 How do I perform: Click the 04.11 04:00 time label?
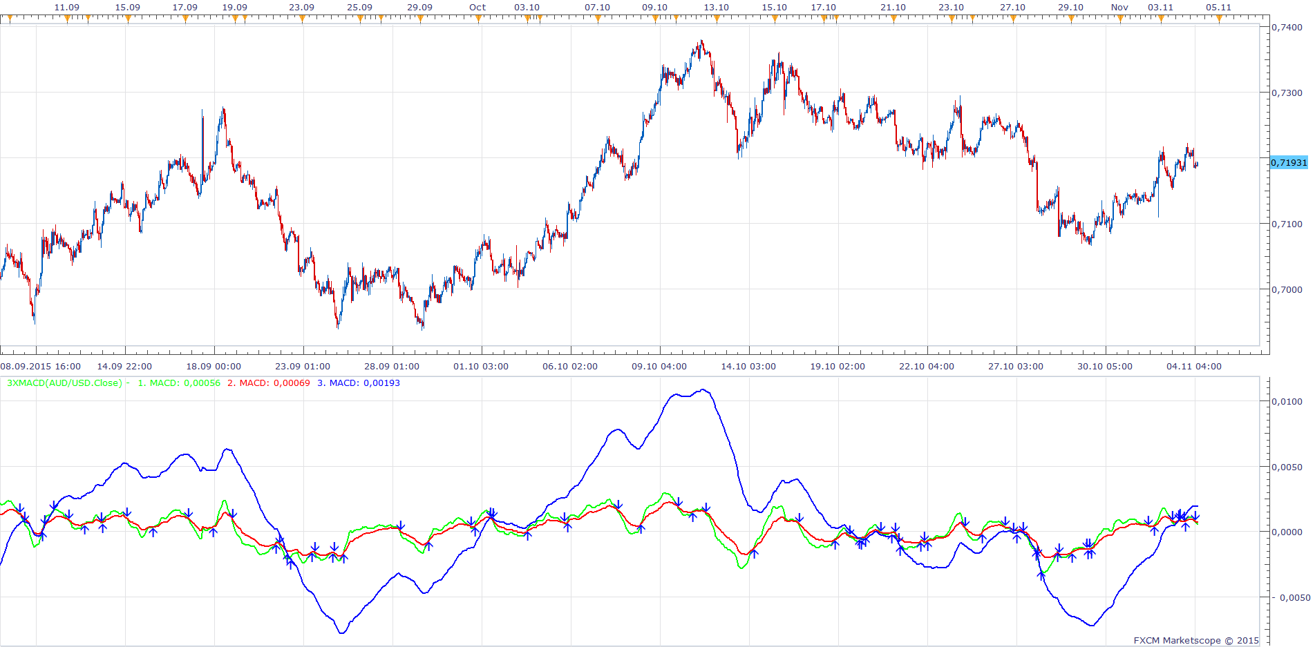(1194, 367)
